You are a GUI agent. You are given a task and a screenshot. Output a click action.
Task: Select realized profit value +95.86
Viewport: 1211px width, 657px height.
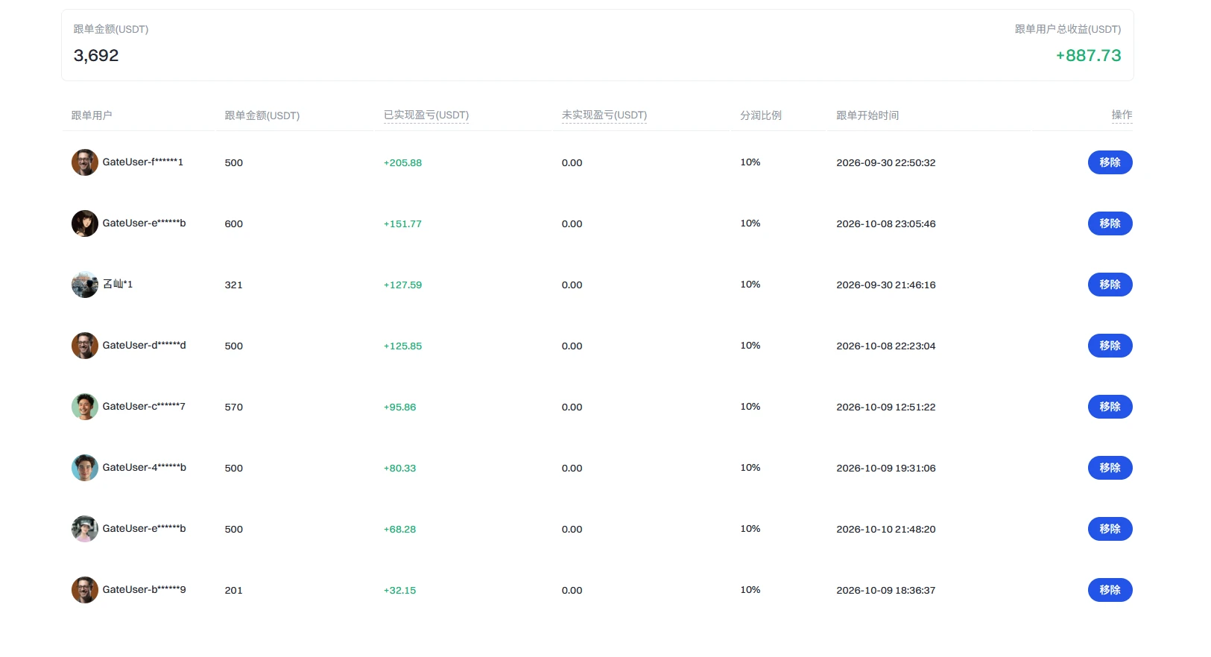tap(400, 407)
